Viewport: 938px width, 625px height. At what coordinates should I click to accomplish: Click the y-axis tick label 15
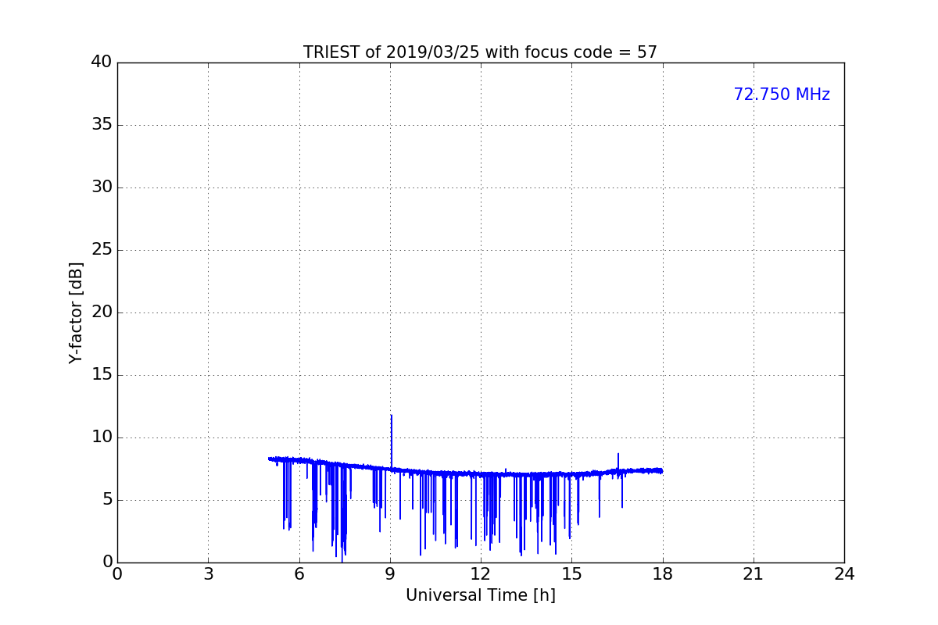(102, 375)
